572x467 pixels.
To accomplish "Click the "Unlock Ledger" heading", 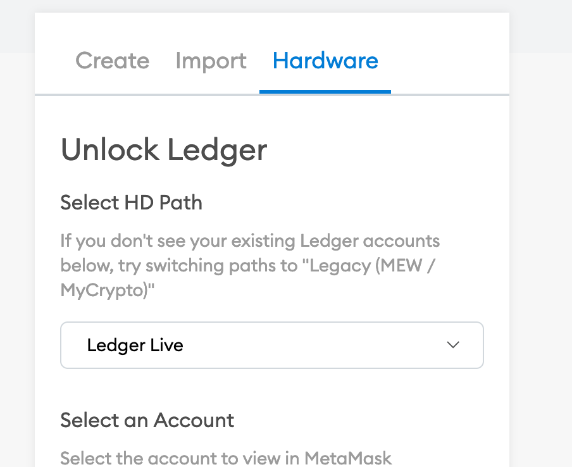I will [x=163, y=151].
